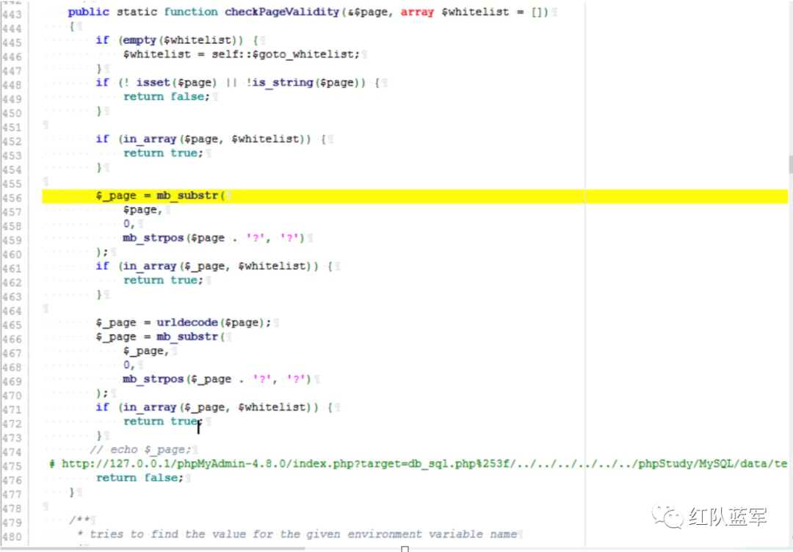
Task: Click the 'empty' call on line 445
Action: tap(140, 40)
